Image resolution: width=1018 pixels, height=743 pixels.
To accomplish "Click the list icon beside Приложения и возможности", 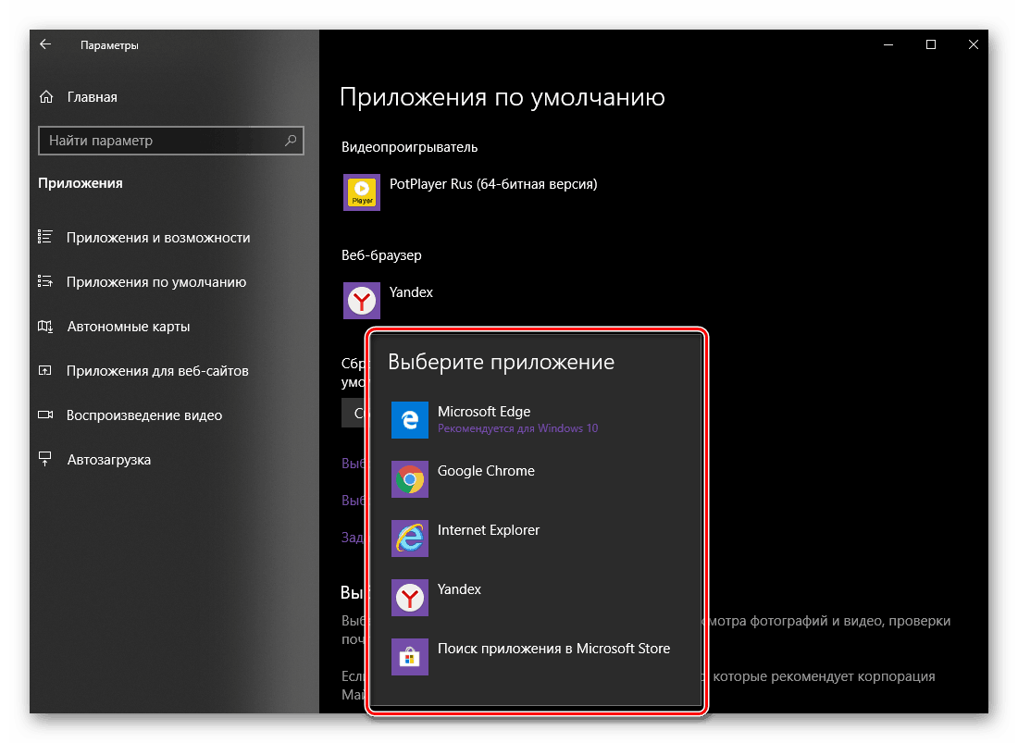I will tap(45, 237).
